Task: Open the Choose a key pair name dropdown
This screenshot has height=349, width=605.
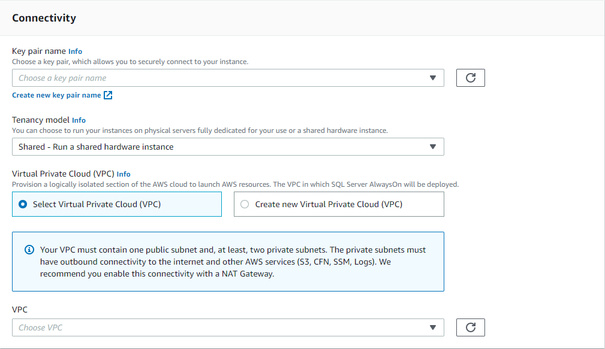Action: pyautogui.click(x=228, y=77)
